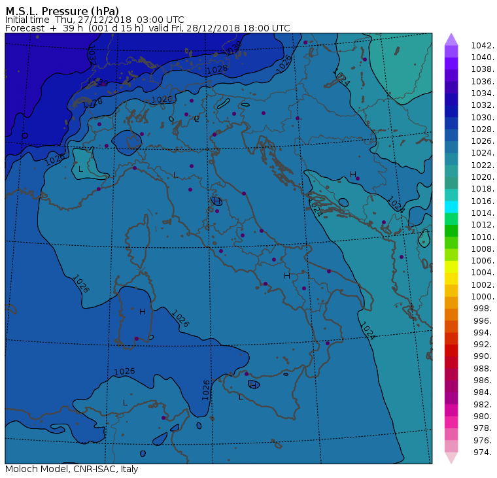Viewport: 497px width, 478px height.
Task: Pick the orange swatch between 996 and 998
Action: (451, 315)
